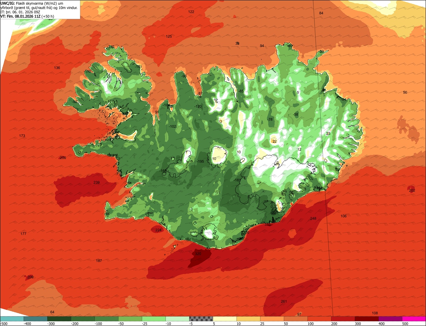Click the '-195' value in western inland Iceland
This screenshot has width=426, height=326.
200,161
